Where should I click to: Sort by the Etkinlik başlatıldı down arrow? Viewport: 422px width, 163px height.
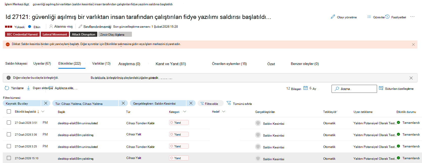tap(38, 111)
